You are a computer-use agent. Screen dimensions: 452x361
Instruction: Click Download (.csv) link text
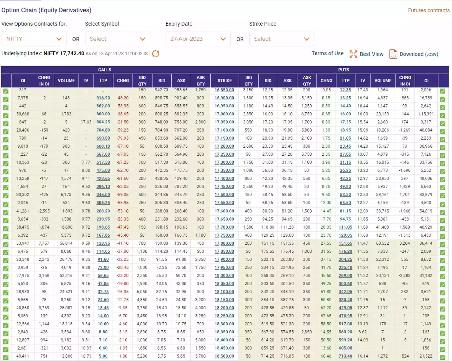419,54
